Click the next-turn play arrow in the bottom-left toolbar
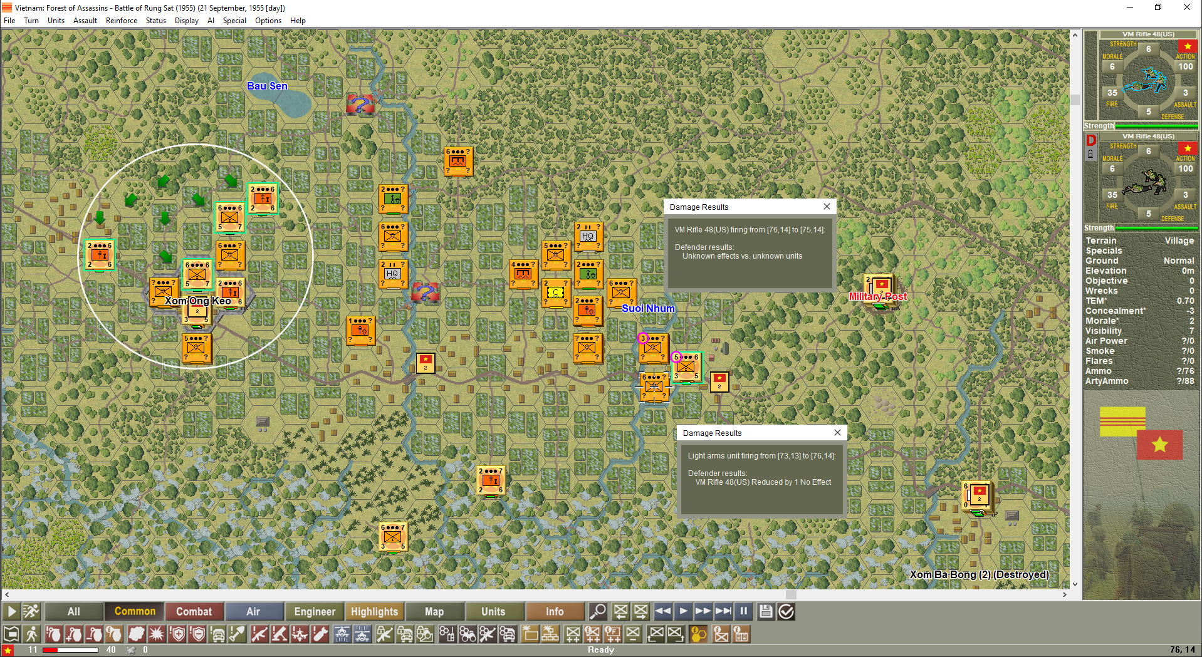 click(11, 611)
